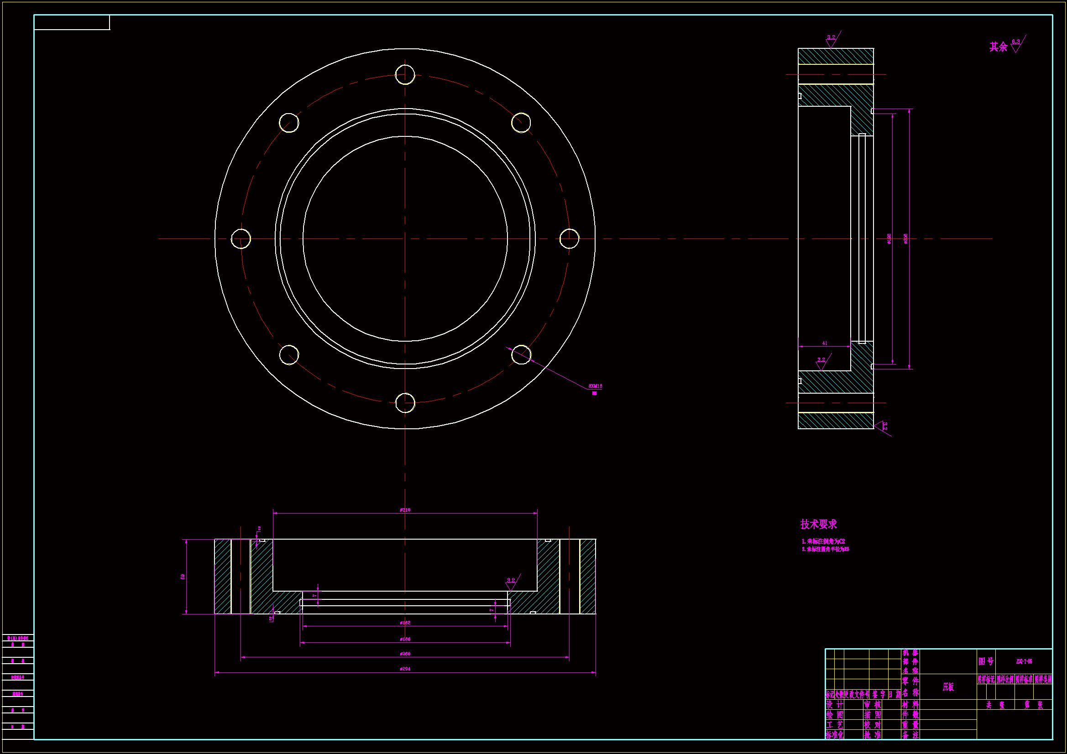Image resolution: width=1067 pixels, height=754 pixels.
Task: Select technical requirement line 1 about C2 chamfer
Action: click(823, 541)
